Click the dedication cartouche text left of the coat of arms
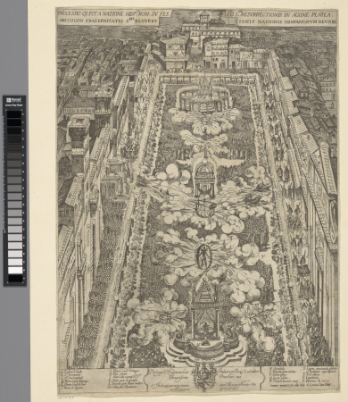Image resolution: width=348 pixels, height=402 pixels. [x=170, y=379]
